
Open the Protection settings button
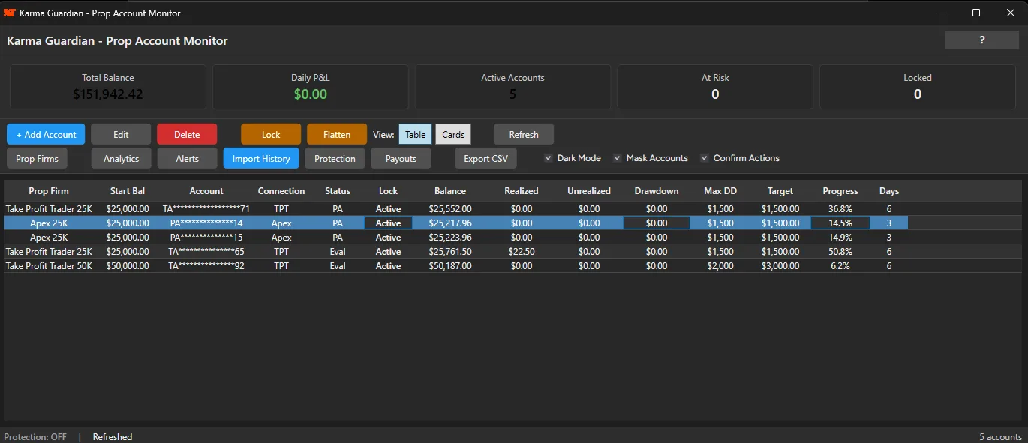tap(335, 158)
